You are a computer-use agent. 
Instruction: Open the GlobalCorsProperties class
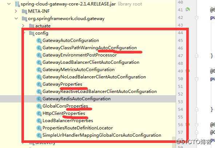[x=65, y=106]
